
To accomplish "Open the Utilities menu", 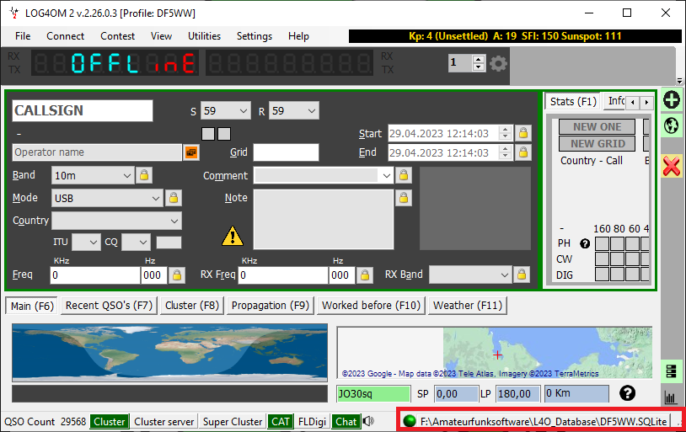I will click(x=204, y=36).
